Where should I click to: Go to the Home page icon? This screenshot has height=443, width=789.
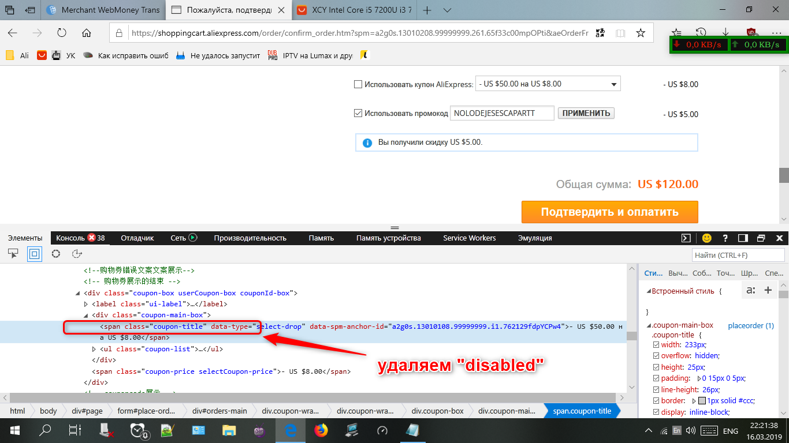pos(87,33)
